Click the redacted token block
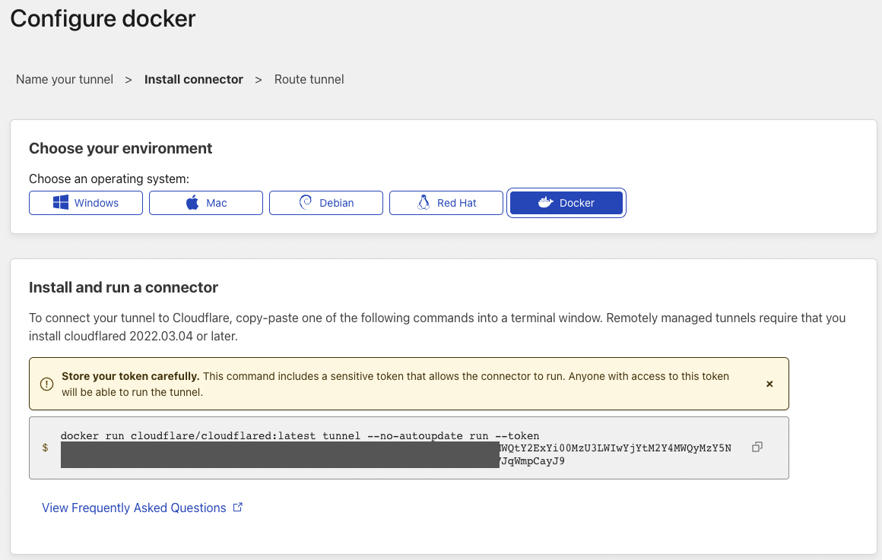 coord(279,454)
